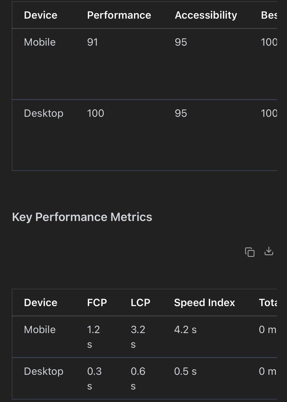The image size is (287, 402).
Task: Select Mobile FCP value 1.2 s
Action: click(x=93, y=337)
